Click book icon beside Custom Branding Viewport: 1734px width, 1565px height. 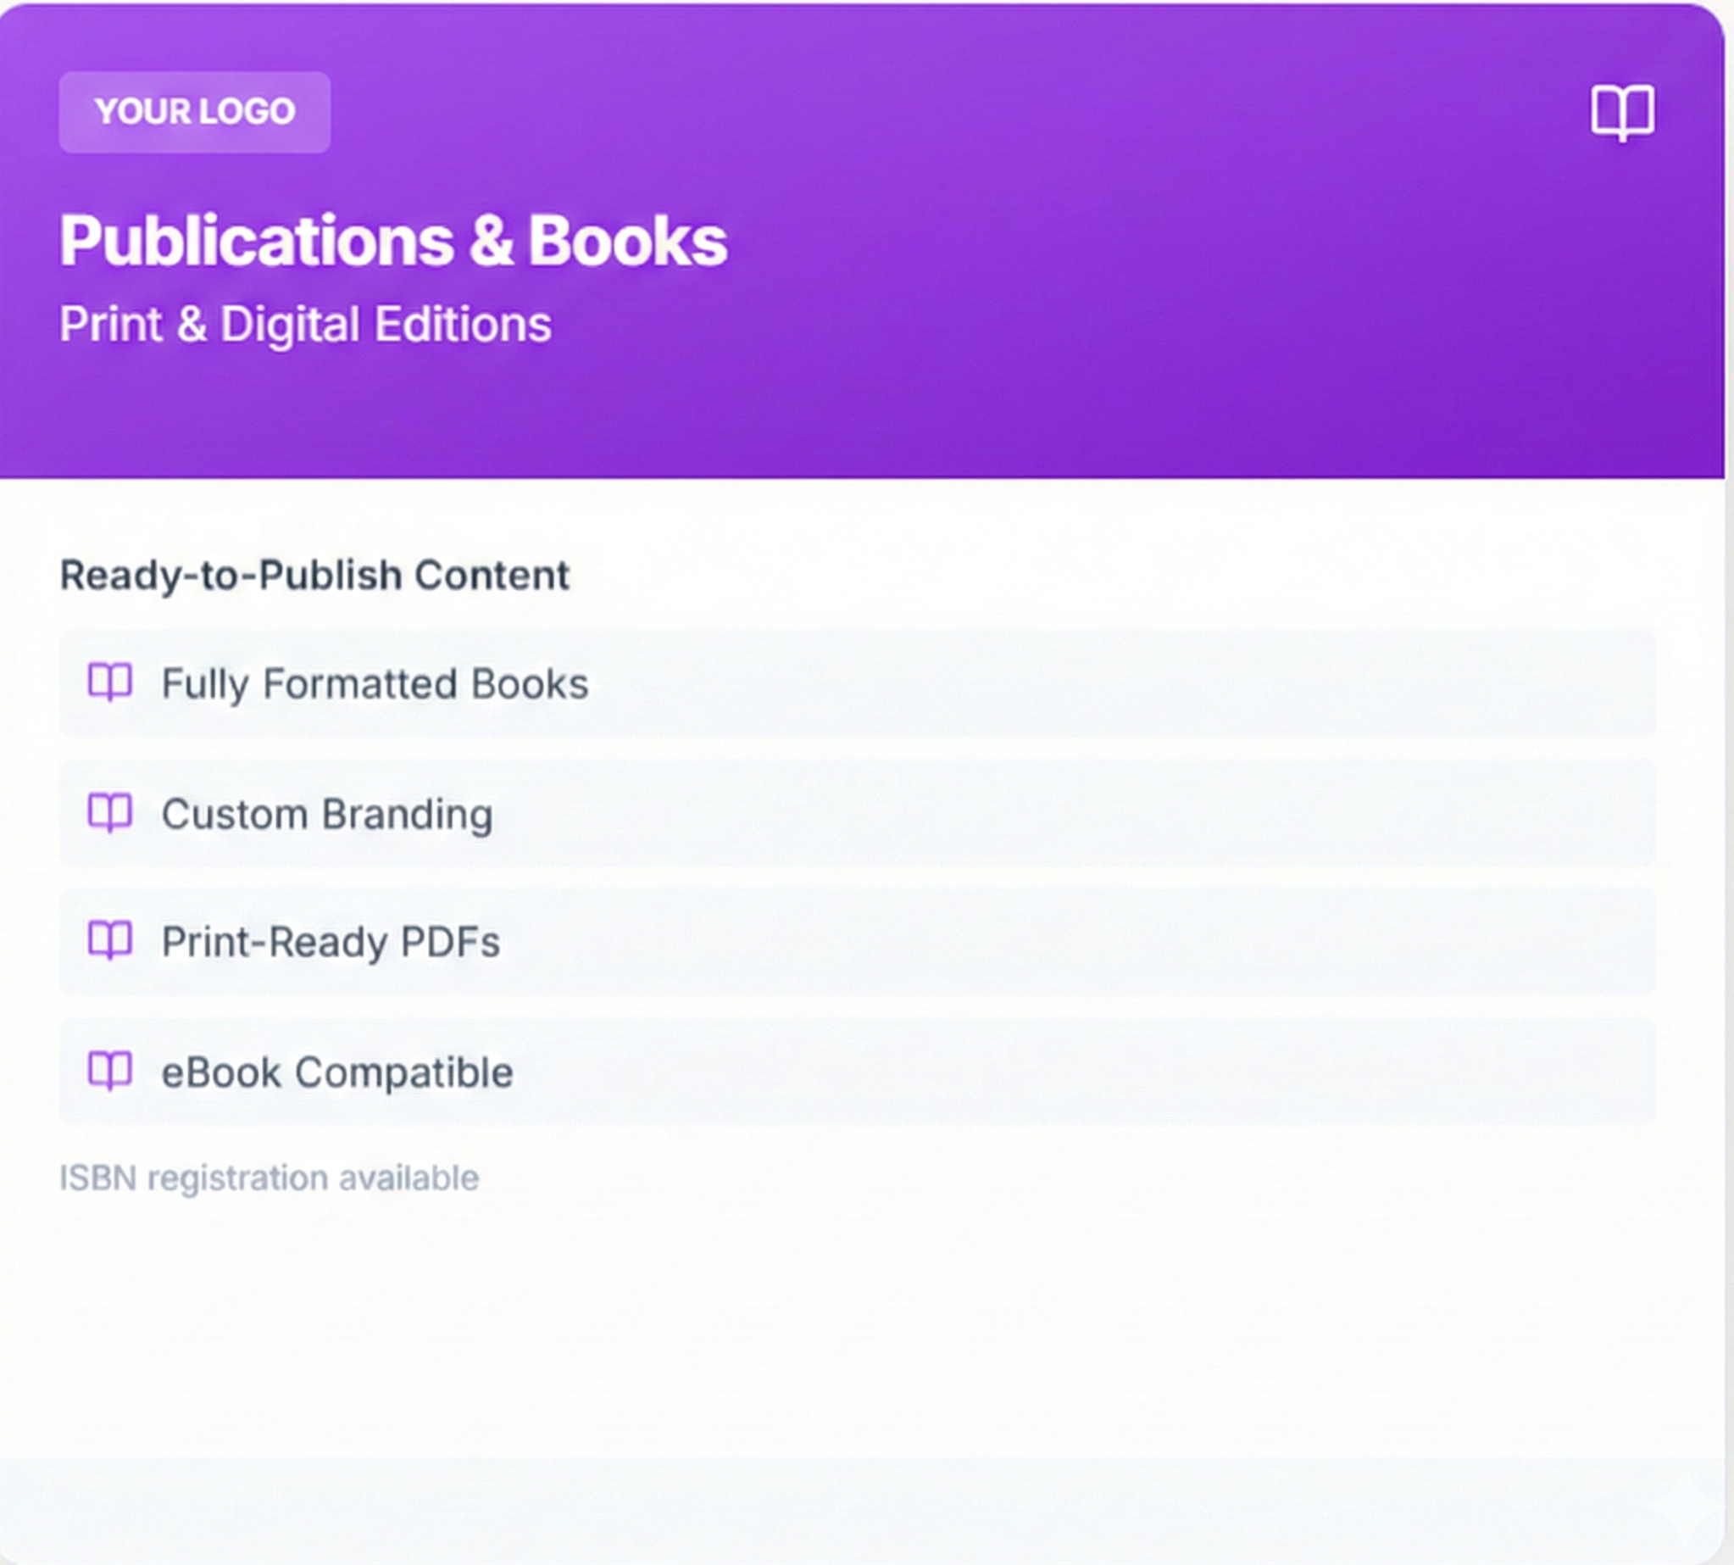click(x=111, y=812)
